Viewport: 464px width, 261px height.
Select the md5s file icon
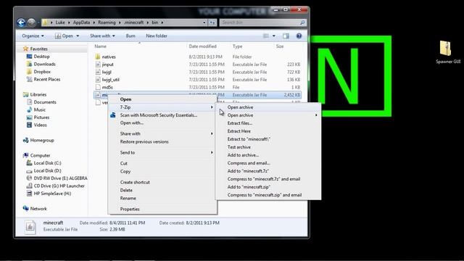click(x=98, y=87)
